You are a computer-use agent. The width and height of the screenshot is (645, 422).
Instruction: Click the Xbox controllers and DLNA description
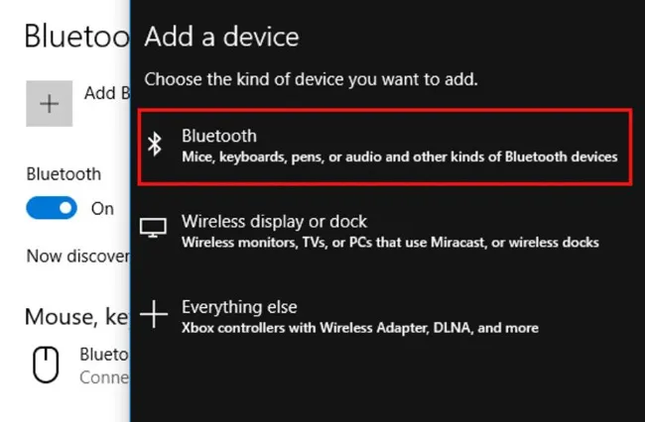(x=359, y=327)
